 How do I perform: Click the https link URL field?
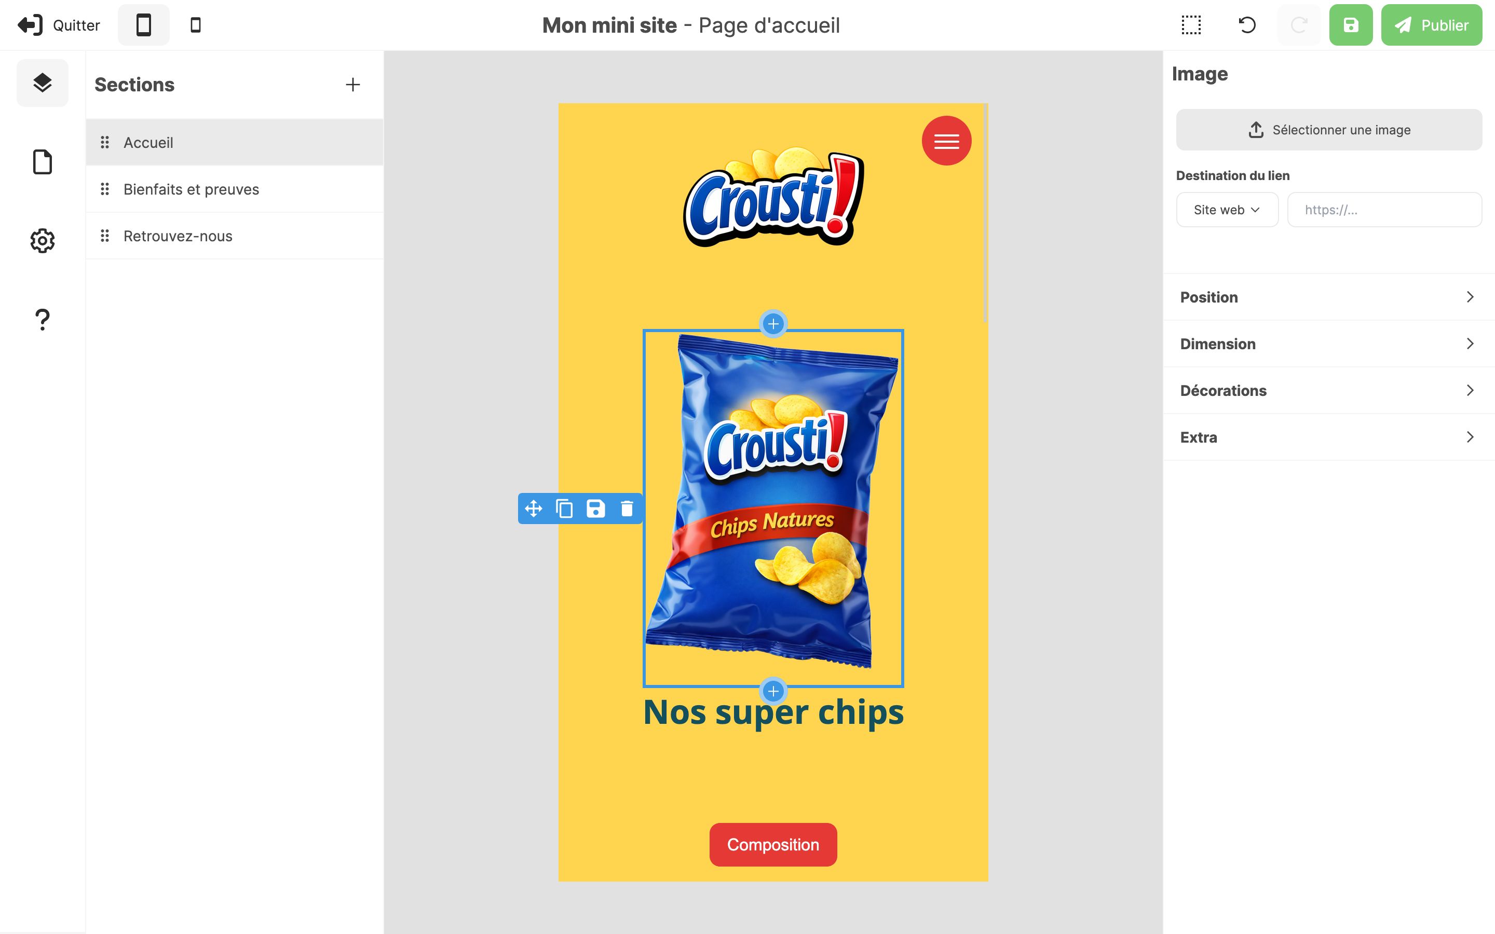(x=1384, y=210)
